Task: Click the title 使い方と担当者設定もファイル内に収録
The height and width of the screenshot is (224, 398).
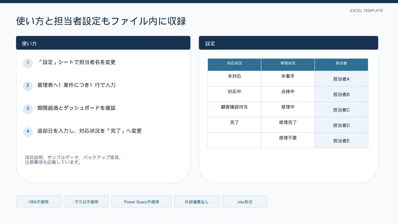Action: click(x=101, y=21)
